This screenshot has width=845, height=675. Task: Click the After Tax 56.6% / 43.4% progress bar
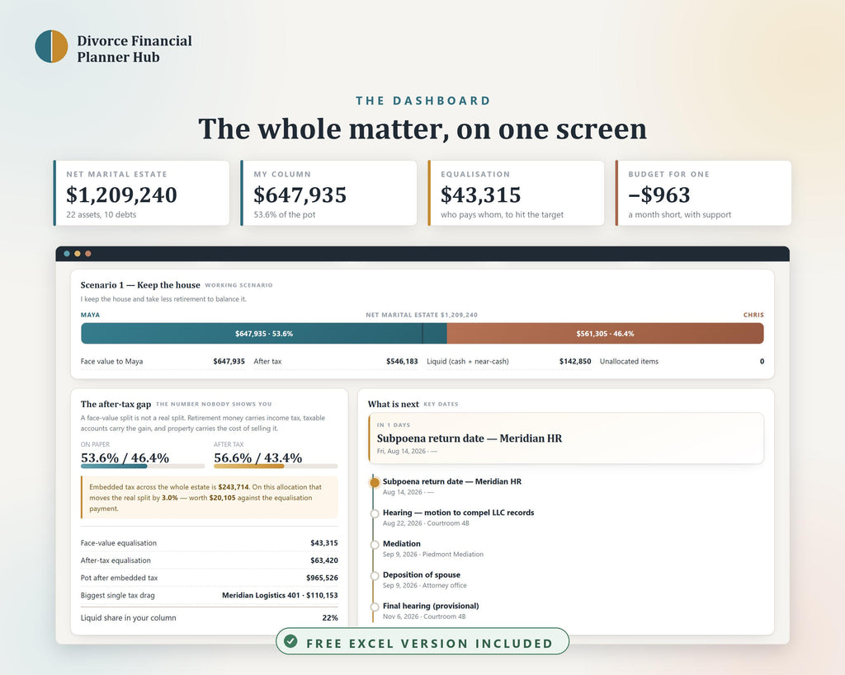[x=276, y=466]
